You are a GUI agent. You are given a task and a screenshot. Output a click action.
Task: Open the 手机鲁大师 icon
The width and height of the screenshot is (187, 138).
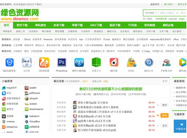(166, 63)
